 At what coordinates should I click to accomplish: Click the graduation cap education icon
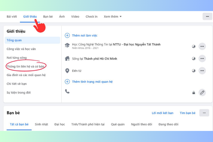[67, 45]
